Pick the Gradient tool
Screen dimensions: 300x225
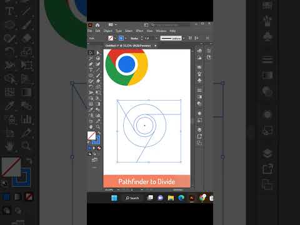pyautogui.click(x=98, y=104)
